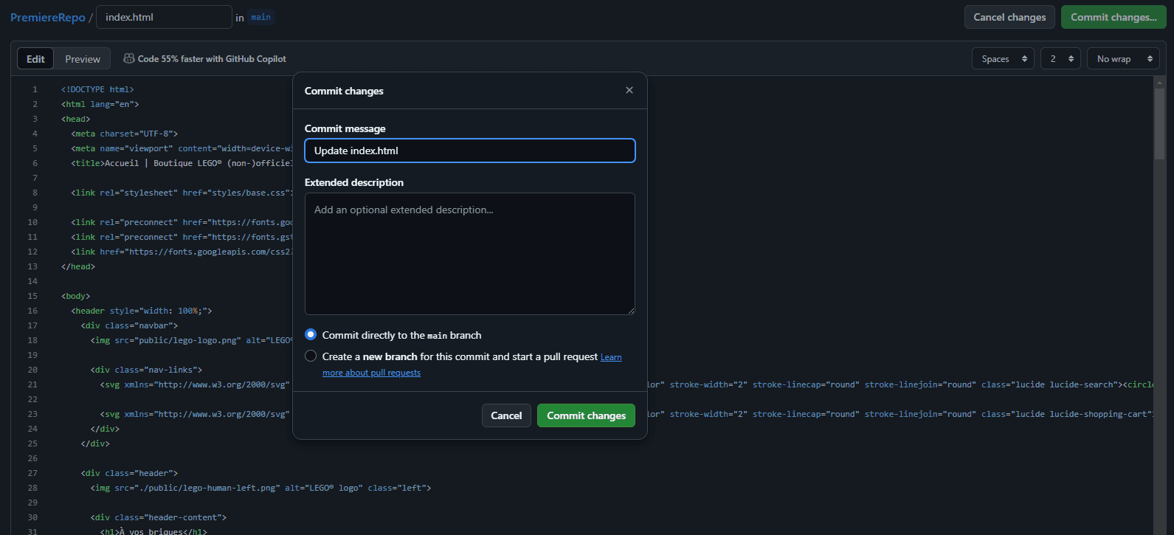Image resolution: width=1174 pixels, height=535 pixels.
Task: Open the indent size 2 dropdown
Action: tap(1060, 59)
